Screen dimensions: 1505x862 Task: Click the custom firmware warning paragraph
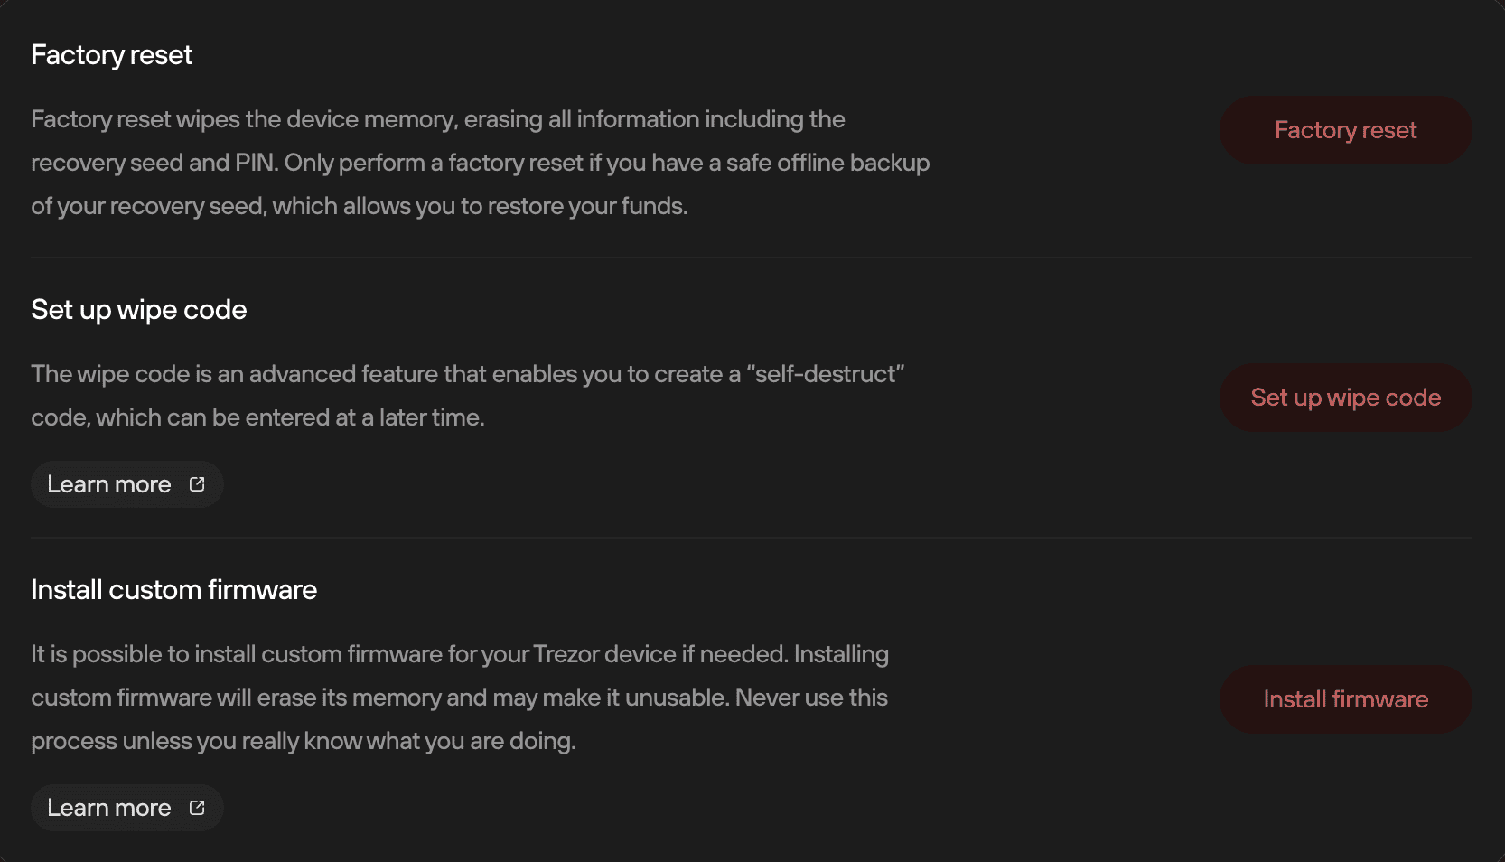tap(460, 698)
